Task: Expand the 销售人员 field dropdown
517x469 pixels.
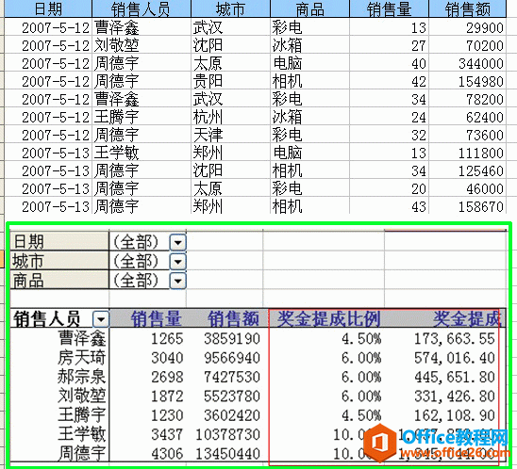Action: [101, 319]
